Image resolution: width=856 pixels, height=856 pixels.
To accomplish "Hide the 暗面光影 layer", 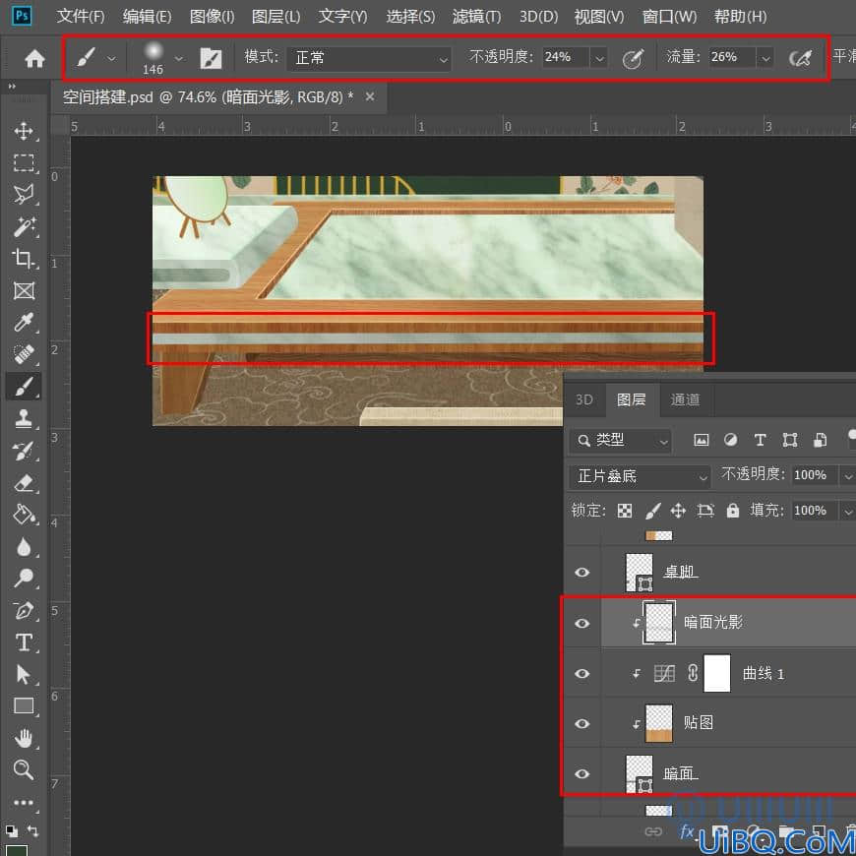I will coord(581,623).
